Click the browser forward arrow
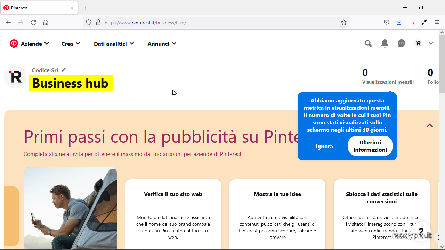445x250 pixels. point(21,23)
